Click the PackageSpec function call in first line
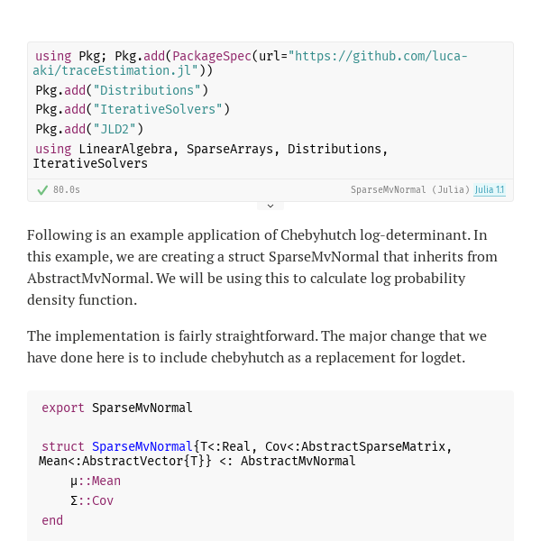 coord(212,56)
